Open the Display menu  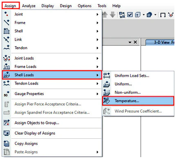pos(47,6)
